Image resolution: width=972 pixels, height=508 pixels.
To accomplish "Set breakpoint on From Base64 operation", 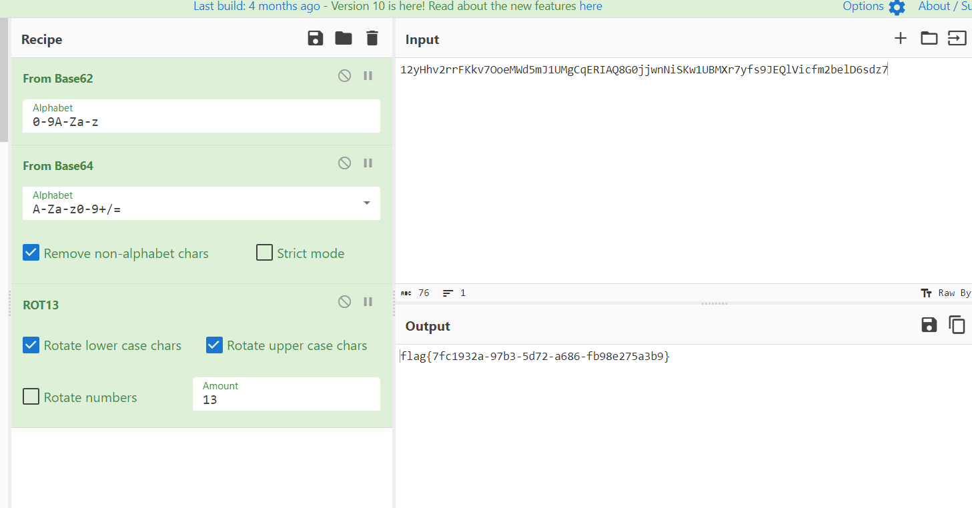I will [368, 163].
